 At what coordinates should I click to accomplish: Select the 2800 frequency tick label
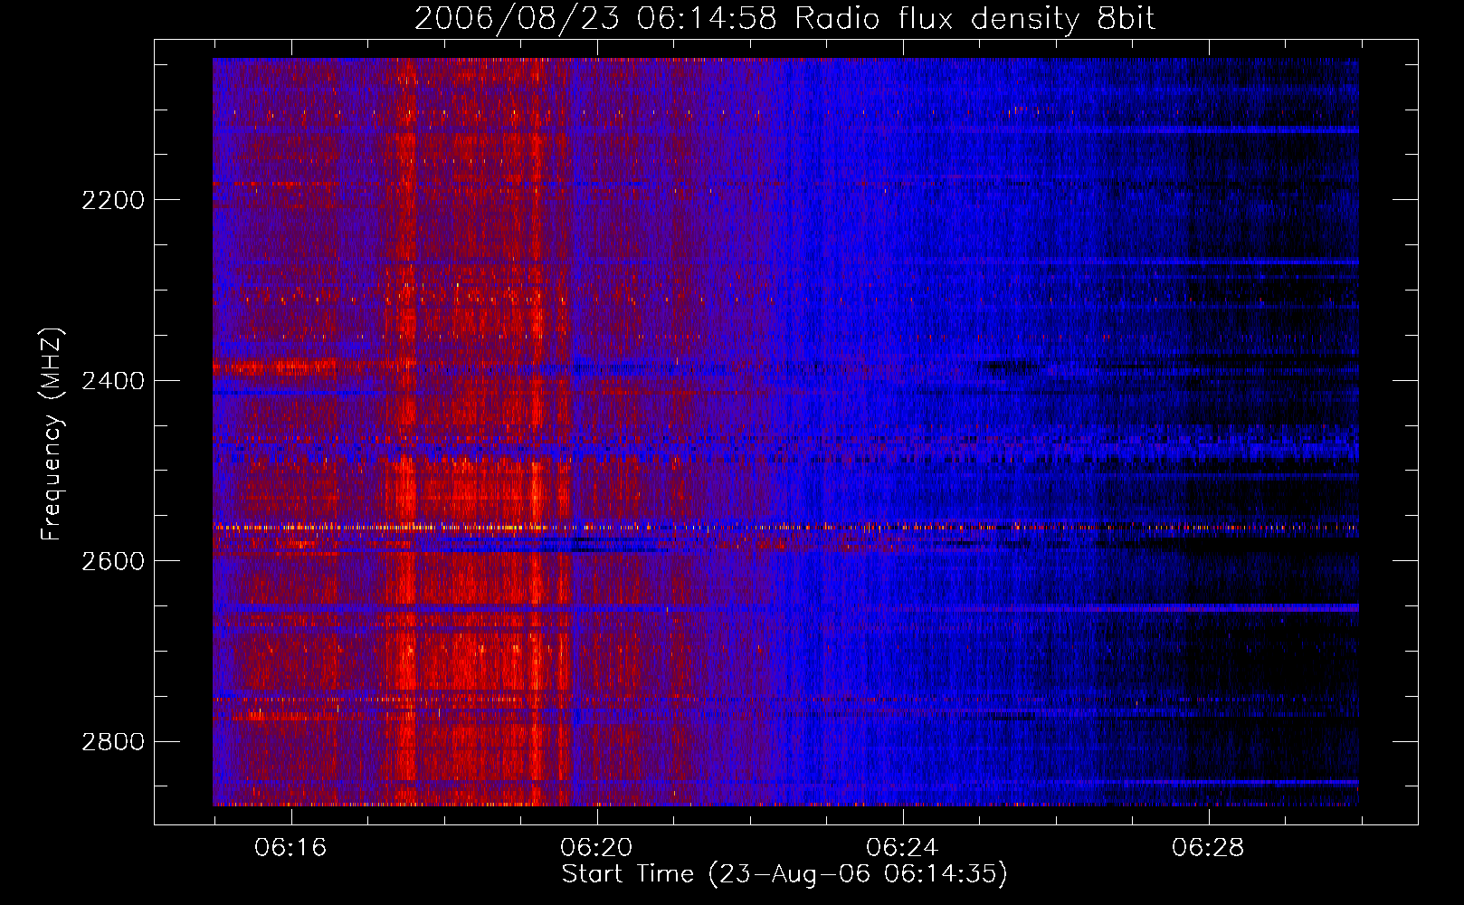[x=113, y=742]
